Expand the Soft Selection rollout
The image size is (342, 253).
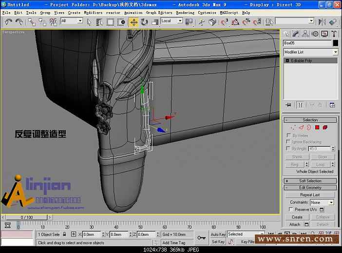[310, 181]
